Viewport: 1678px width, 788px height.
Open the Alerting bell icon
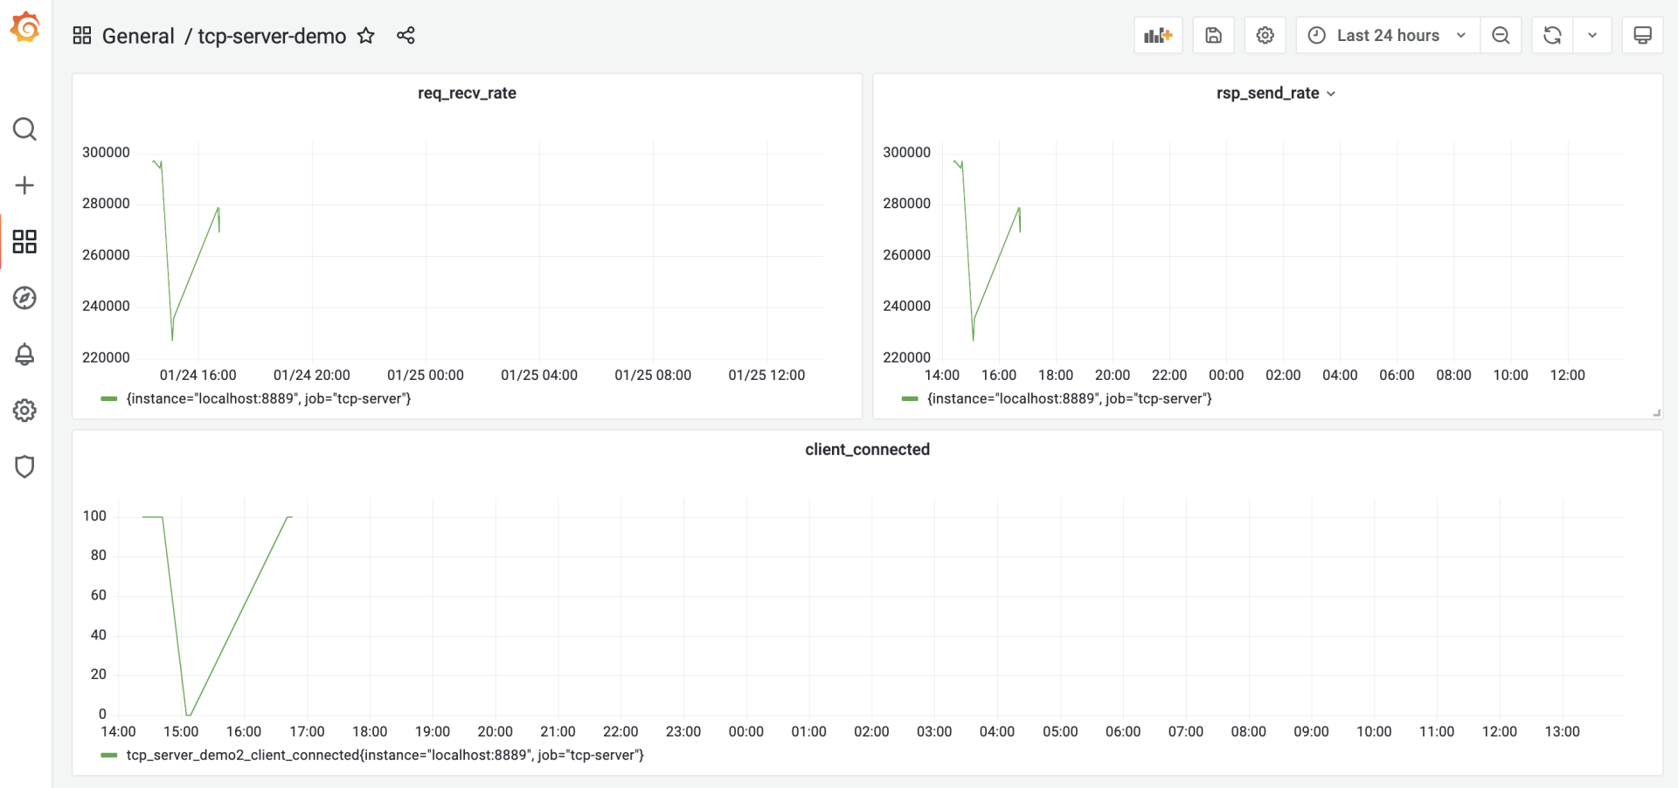point(24,354)
